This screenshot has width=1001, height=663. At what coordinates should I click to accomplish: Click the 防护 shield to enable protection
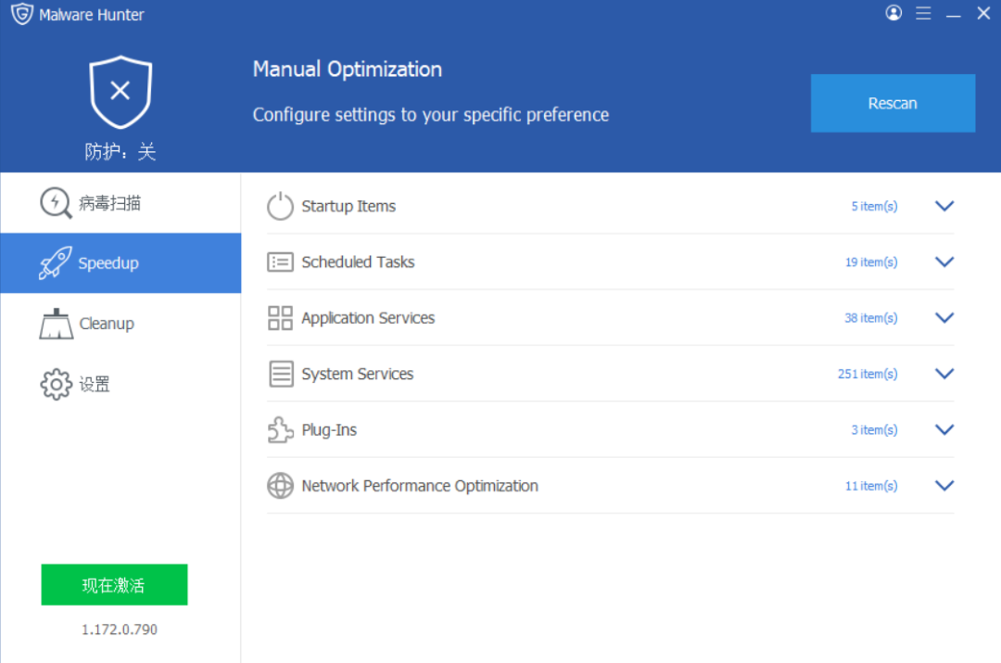[x=120, y=90]
